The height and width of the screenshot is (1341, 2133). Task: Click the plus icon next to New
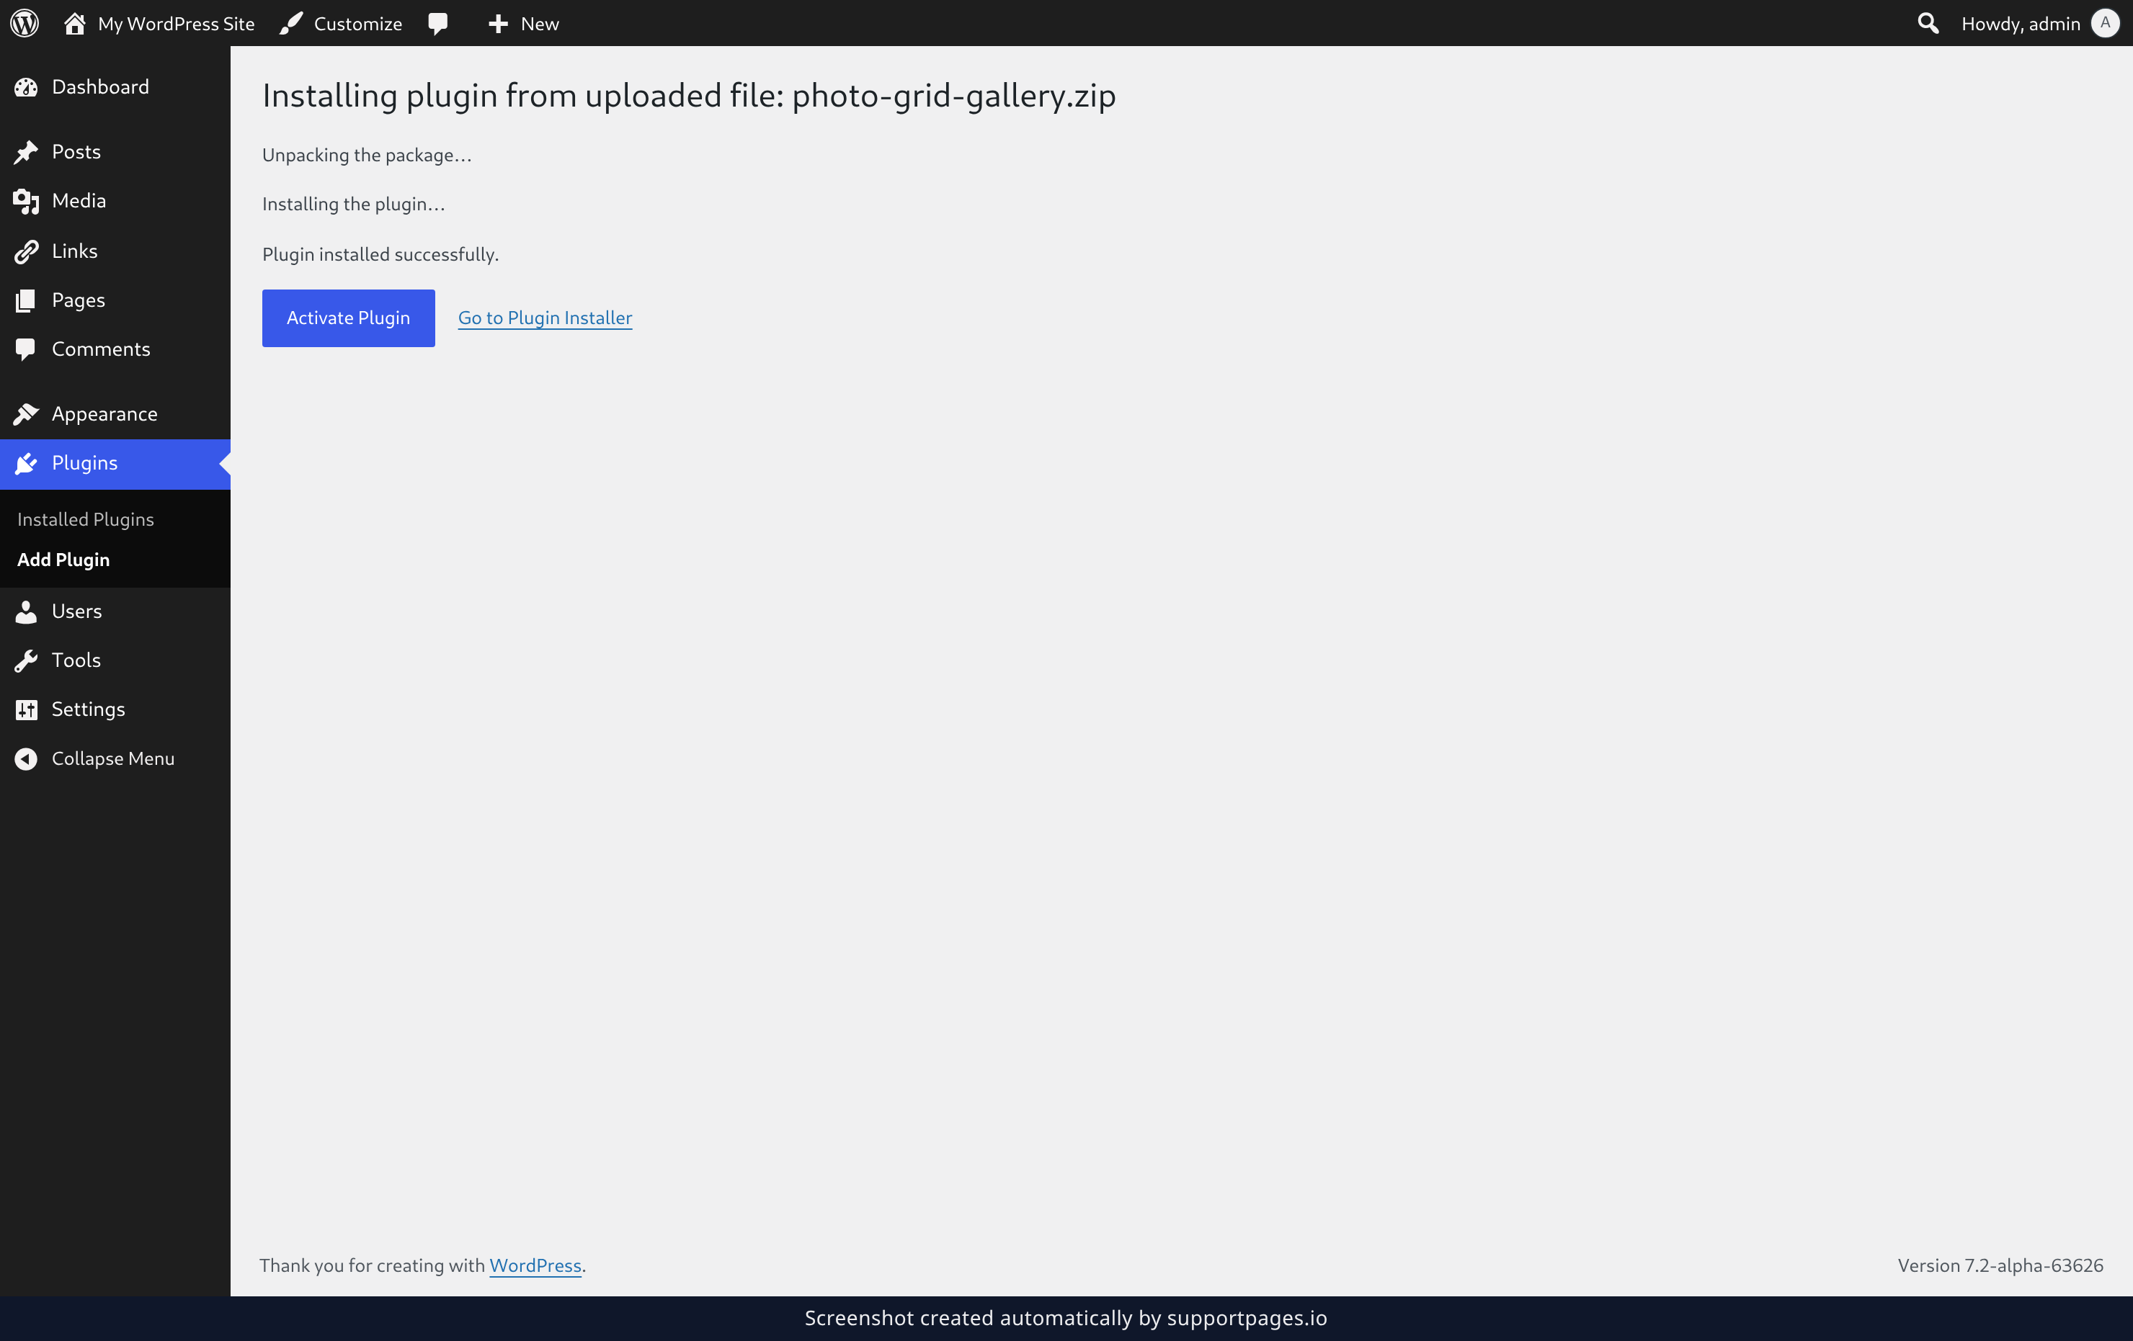499,24
